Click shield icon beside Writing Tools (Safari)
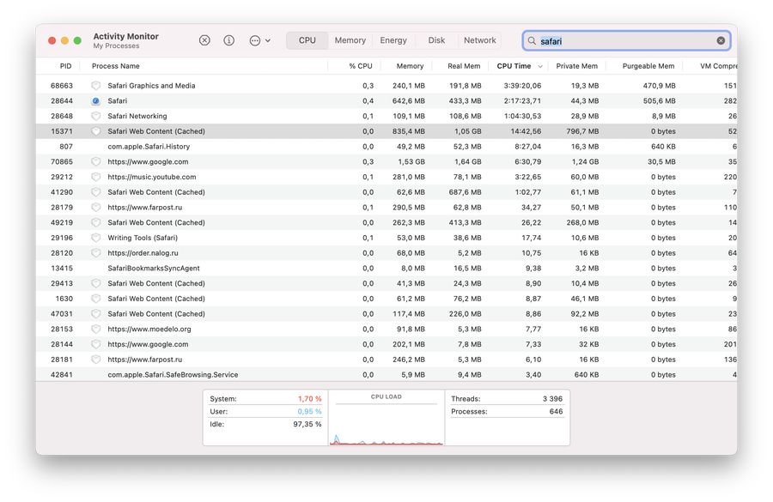 pyautogui.click(x=96, y=238)
